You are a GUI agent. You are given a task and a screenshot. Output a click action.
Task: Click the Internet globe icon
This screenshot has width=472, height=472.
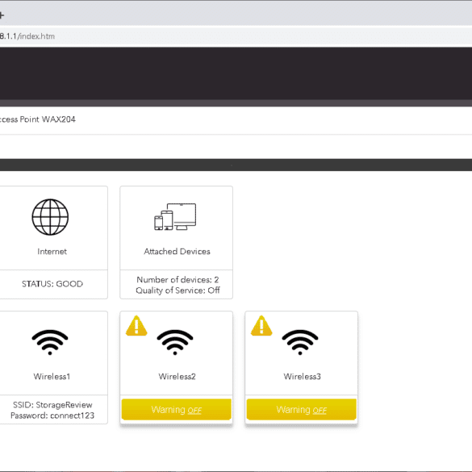50,217
